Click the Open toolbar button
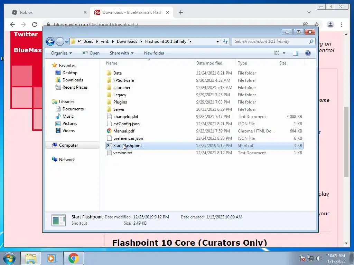Image resolution: width=354 pixels, height=265 pixels. coord(91,53)
